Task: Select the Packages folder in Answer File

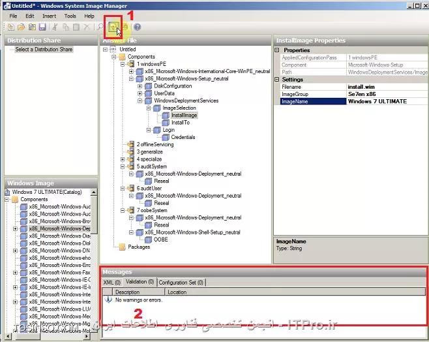Action: click(x=139, y=247)
